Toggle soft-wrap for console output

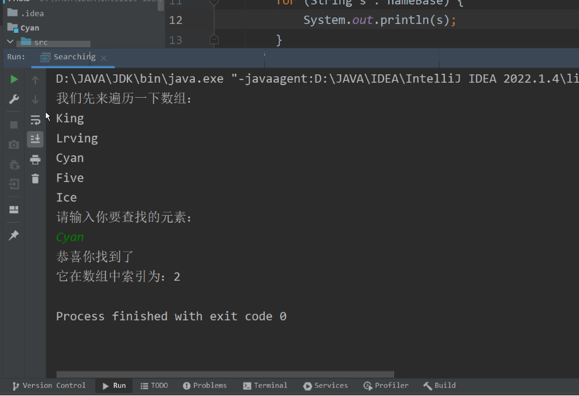click(x=35, y=120)
